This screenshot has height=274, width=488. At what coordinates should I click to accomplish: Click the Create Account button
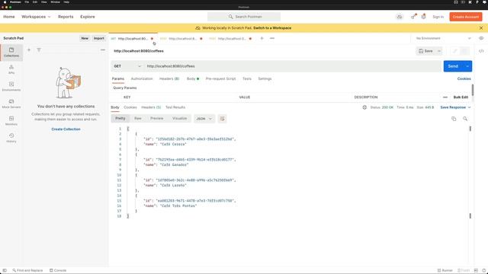pos(466,17)
